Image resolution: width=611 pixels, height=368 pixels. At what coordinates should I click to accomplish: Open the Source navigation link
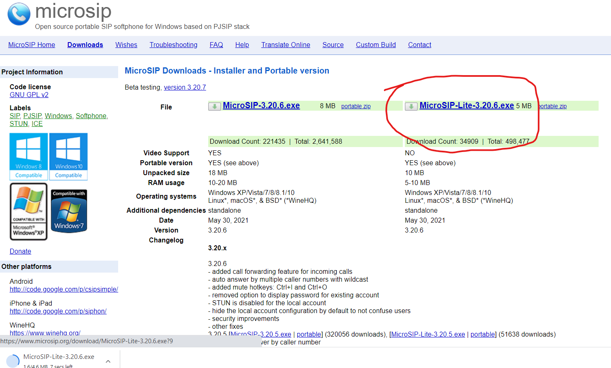point(333,45)
